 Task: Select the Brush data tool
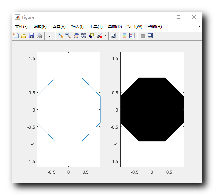point(100,35)
